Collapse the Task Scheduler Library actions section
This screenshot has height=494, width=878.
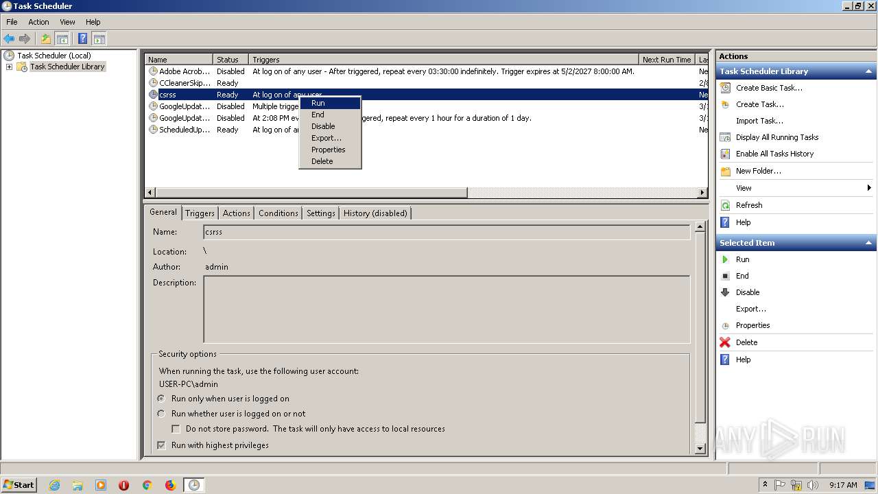point(868,71)
